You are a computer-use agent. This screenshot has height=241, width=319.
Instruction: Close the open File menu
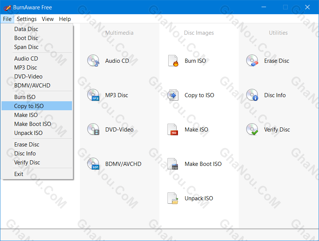click(7, 19)
